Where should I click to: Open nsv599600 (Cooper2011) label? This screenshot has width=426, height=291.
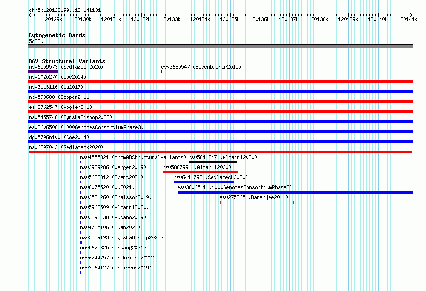tap(60, 97)
